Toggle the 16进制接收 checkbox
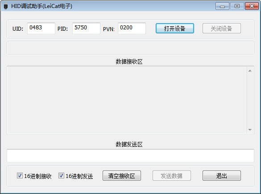261x194 pixels. pos(20,176)
